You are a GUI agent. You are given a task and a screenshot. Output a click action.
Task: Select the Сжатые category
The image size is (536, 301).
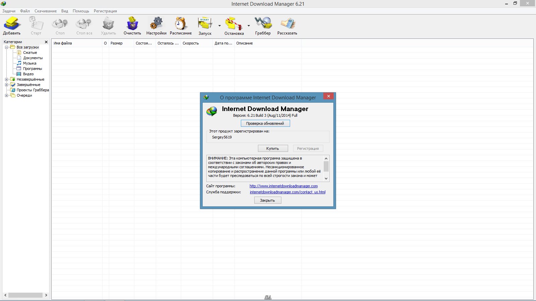(x=30, y=53)
